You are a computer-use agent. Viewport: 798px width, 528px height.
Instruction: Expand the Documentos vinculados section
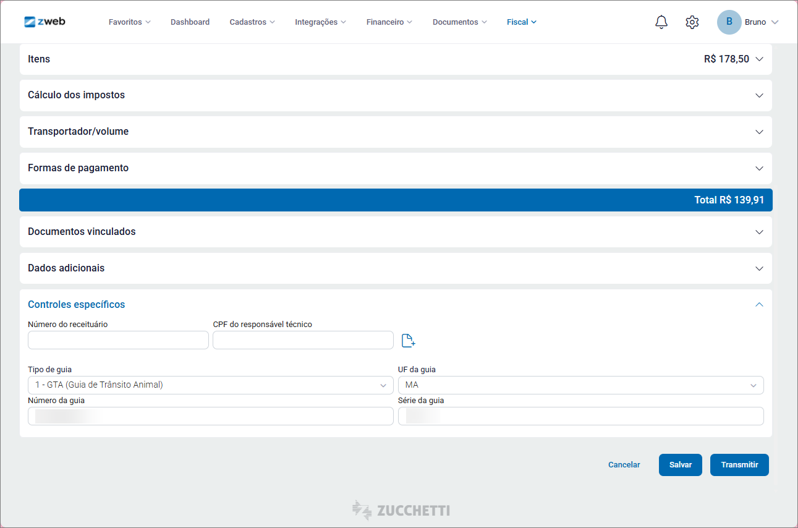[x=396, y=232]
